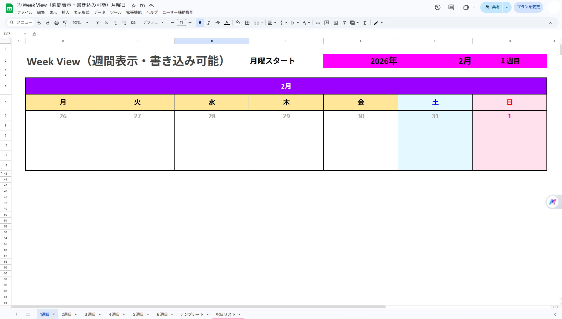This screenshot has width=562, height=319.
Task: Open the version history icon
Action: [x=437, y=7]
